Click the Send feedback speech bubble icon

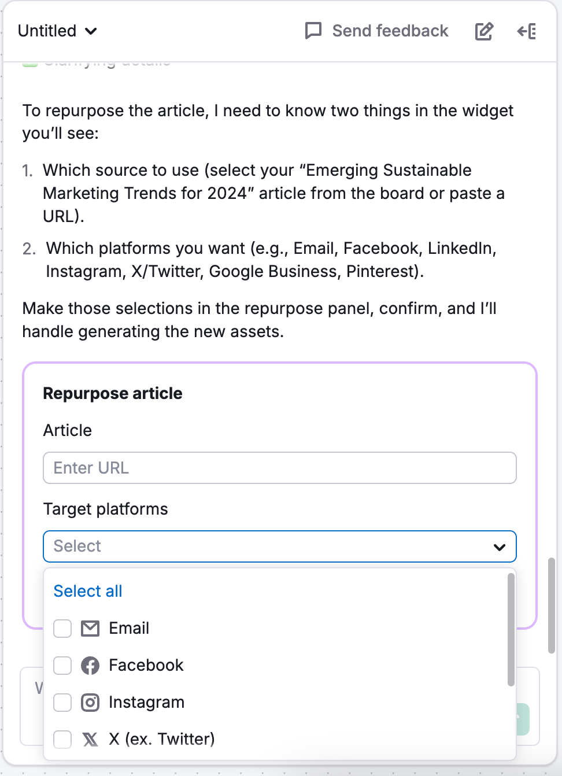click(x=313, y=31)
